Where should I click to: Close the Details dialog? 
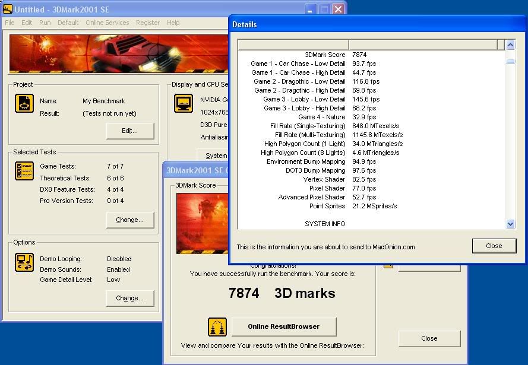pyautogui.click(x=494, y=246)
